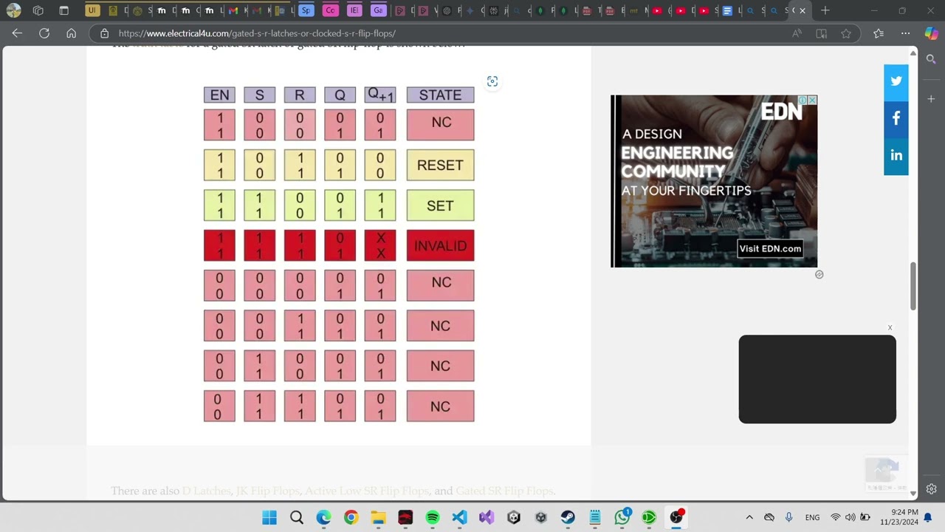Go to the browser home page
Screen dimensions: 945x532
click(x=71, y=33)
